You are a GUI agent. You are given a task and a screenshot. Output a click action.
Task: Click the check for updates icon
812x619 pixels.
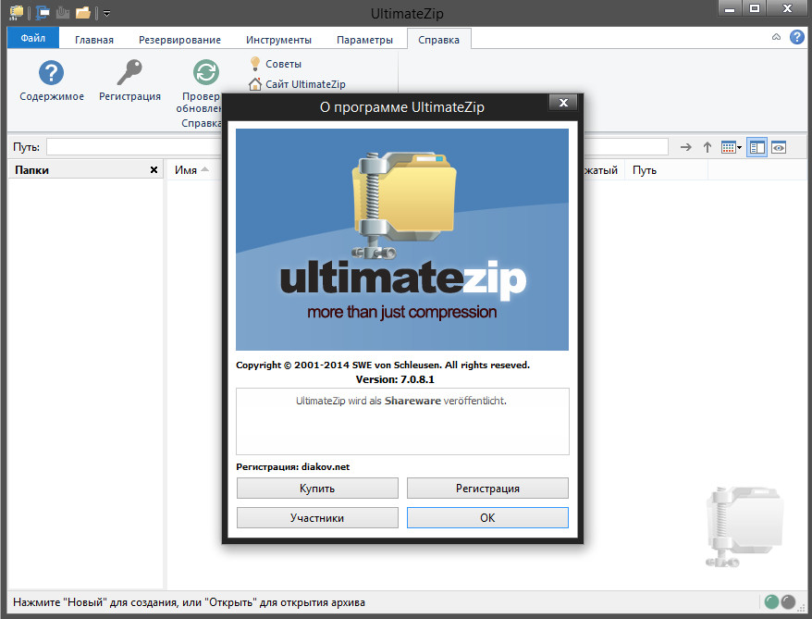click(206, 72)
